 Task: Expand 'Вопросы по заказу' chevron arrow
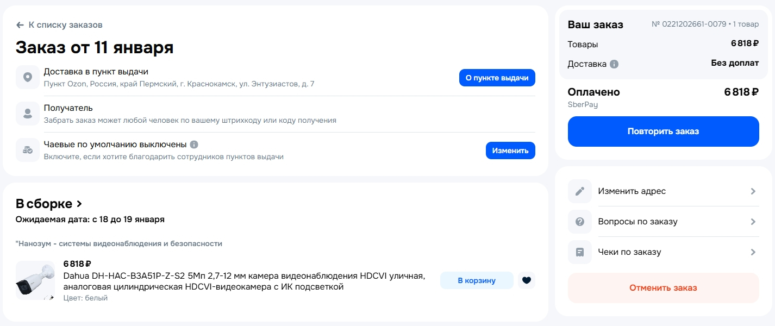[753, 222]
